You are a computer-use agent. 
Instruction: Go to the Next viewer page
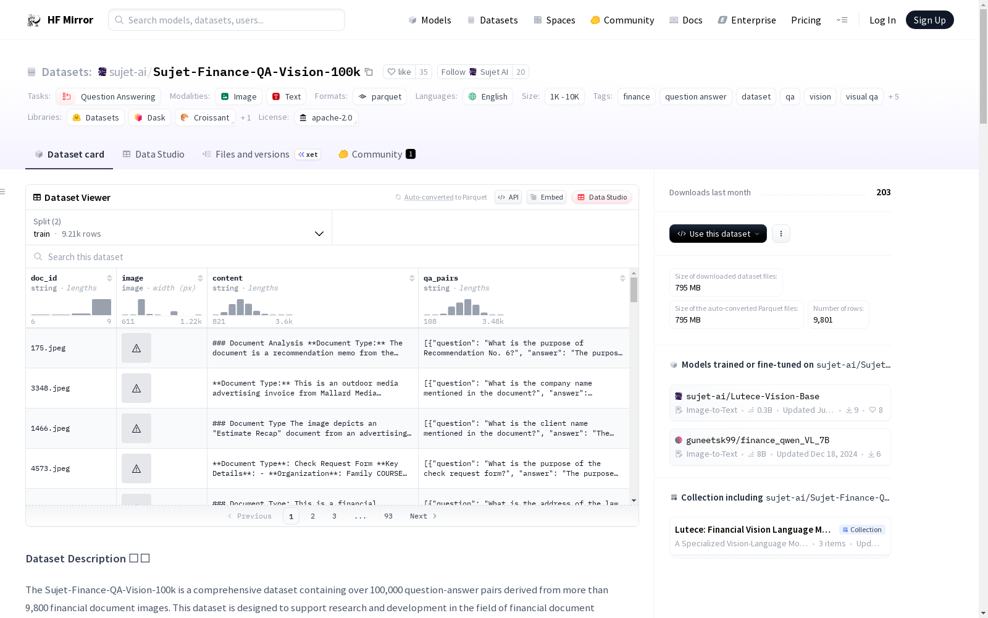pyautogui.click(x=424, y=516)
